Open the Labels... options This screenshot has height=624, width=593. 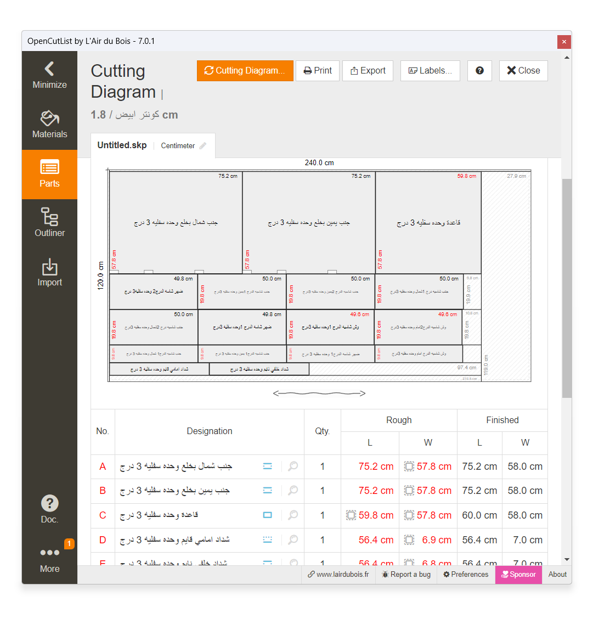pos(430,71)
